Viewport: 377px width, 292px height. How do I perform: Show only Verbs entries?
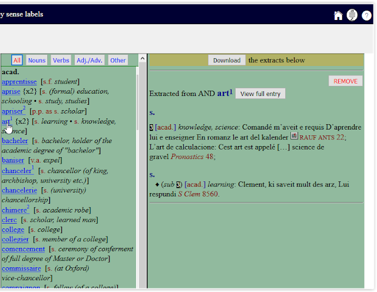[x=61, y=60]
